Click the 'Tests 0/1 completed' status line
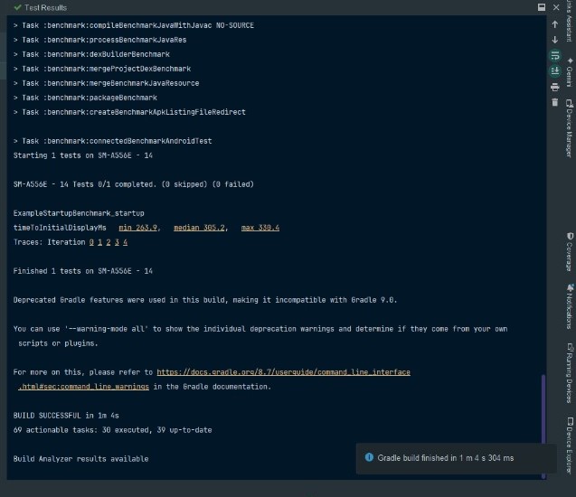Viewport: 576px width, 497px height. pyautogui.click(x=133, y=184)
